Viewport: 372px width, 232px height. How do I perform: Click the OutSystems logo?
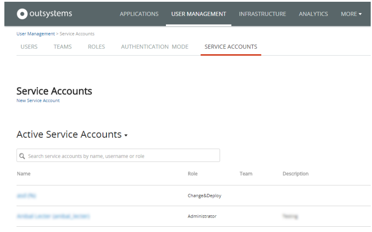click(x=45, y=14)
